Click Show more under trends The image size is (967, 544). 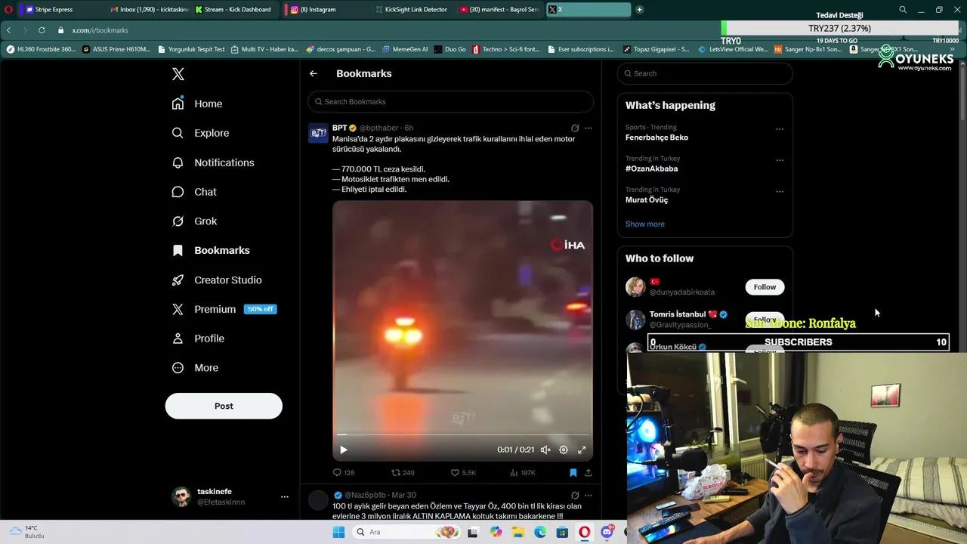pos(645,224)
